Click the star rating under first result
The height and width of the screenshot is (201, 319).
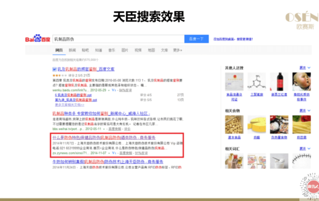click(59, 75)
